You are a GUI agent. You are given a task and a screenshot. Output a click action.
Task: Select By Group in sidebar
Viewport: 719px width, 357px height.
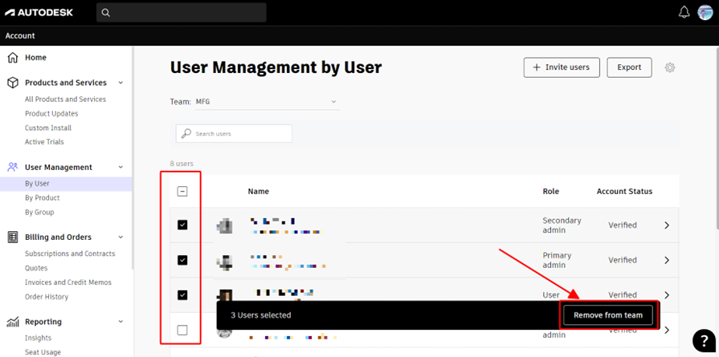pos(39,213)
